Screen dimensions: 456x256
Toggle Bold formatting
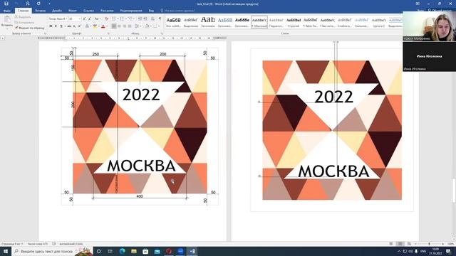(x=51, y=26)
